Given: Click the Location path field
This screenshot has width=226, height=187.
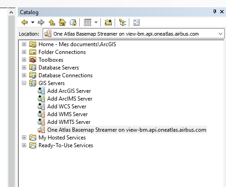Looking at the screenshot, I should 133,34.
